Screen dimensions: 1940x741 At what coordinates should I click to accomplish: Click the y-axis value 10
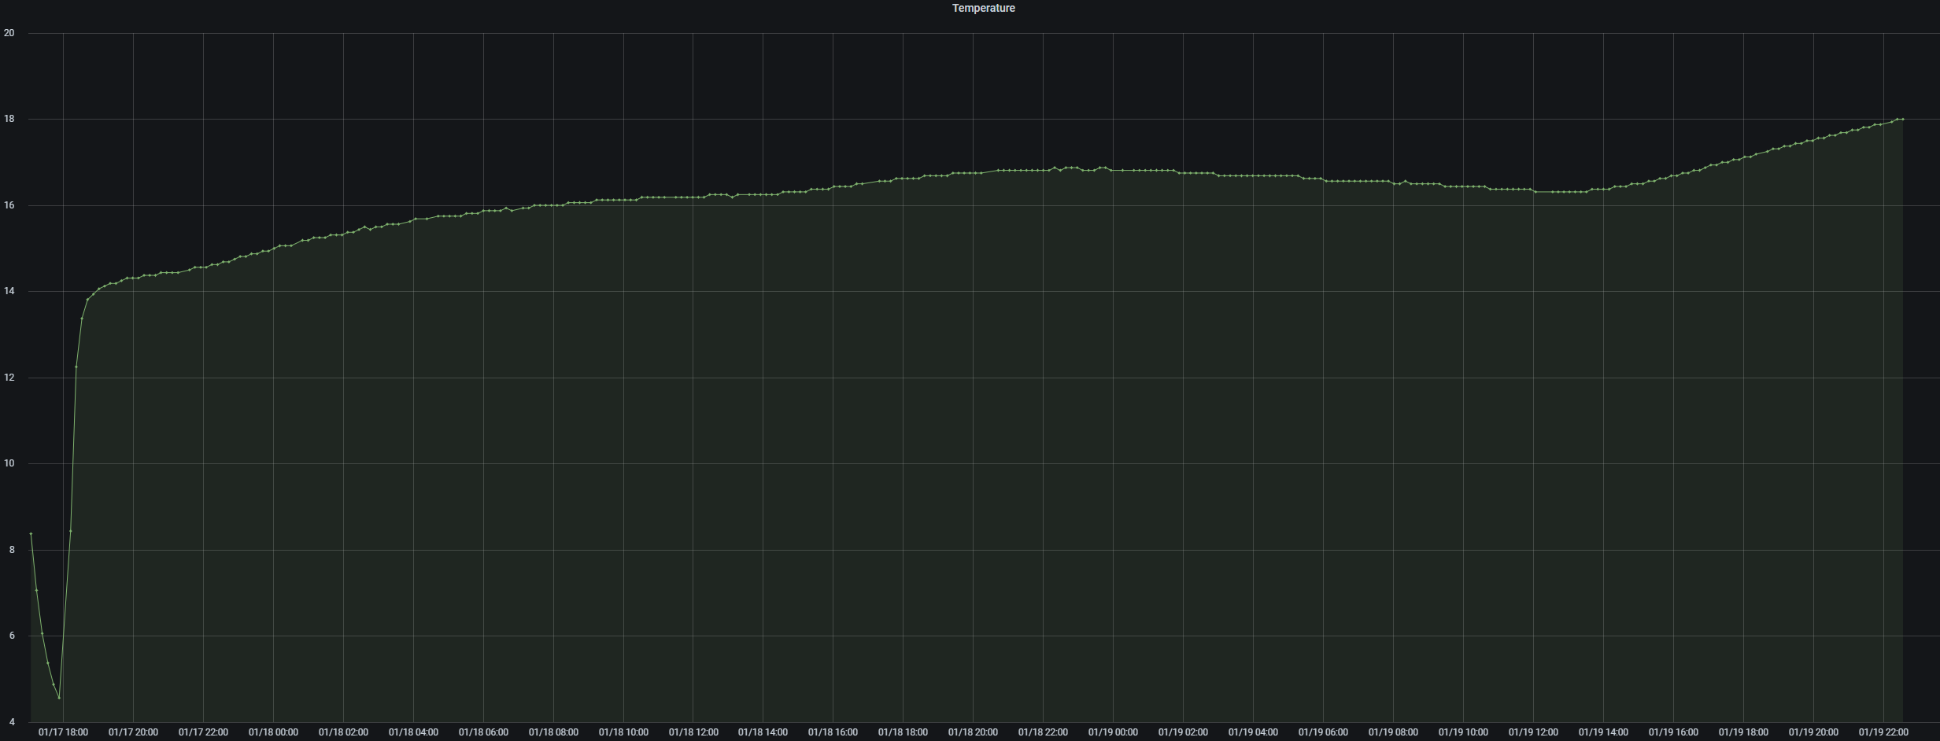(9, 463)
